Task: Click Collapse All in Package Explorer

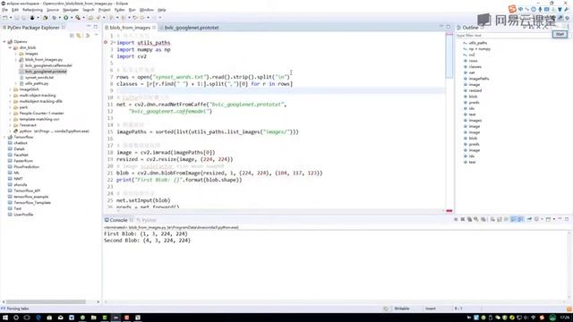Action: coord(72,36)
